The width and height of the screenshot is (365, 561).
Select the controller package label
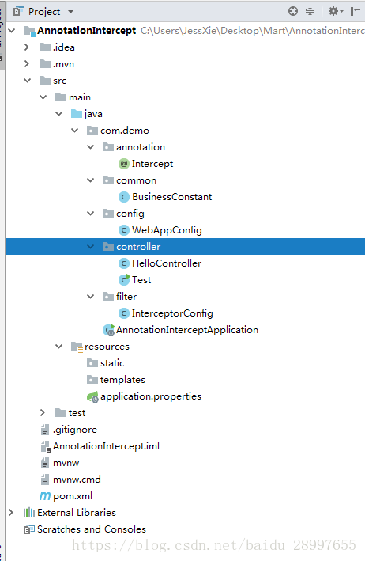pos(138,247)
